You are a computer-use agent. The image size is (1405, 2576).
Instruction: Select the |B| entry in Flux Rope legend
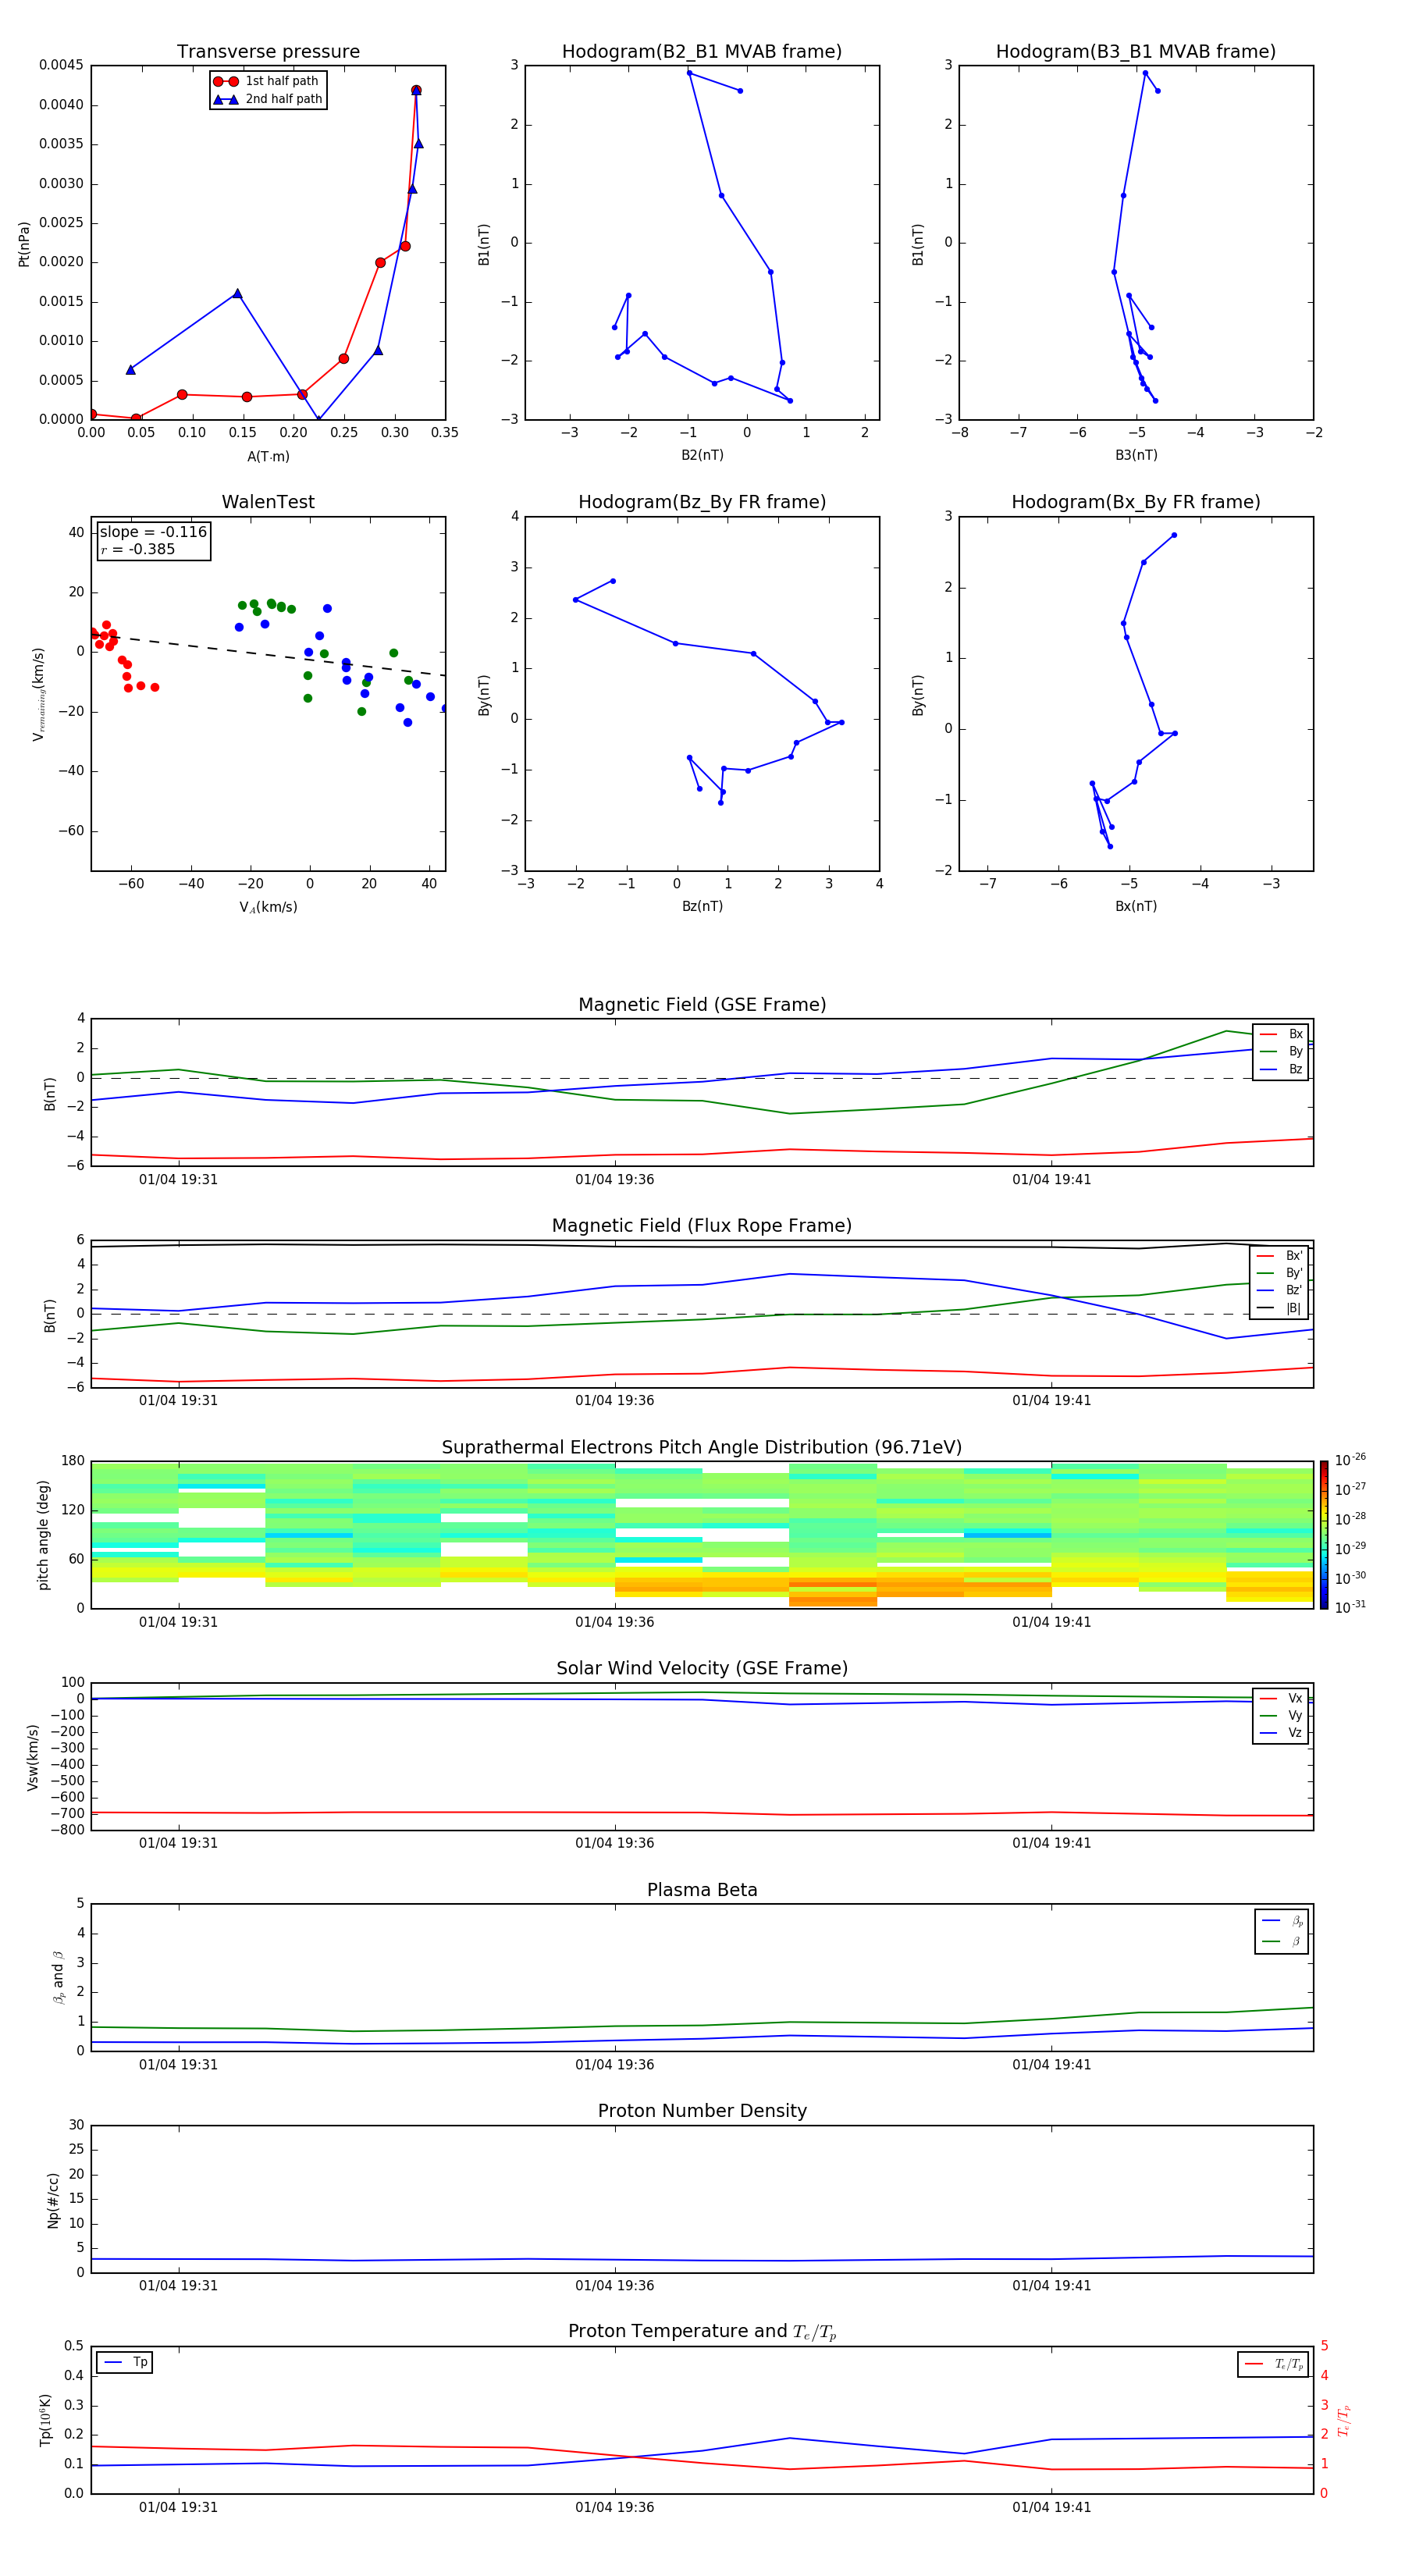coord(1279,1308)
